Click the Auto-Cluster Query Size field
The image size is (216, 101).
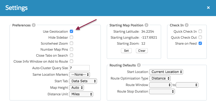pos(79,68)
